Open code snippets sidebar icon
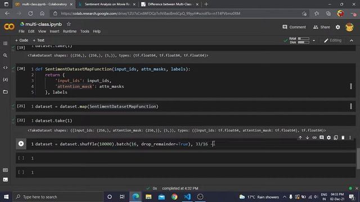Image resolution: width=360 pixels, height=202 pixels. [5, 67]
